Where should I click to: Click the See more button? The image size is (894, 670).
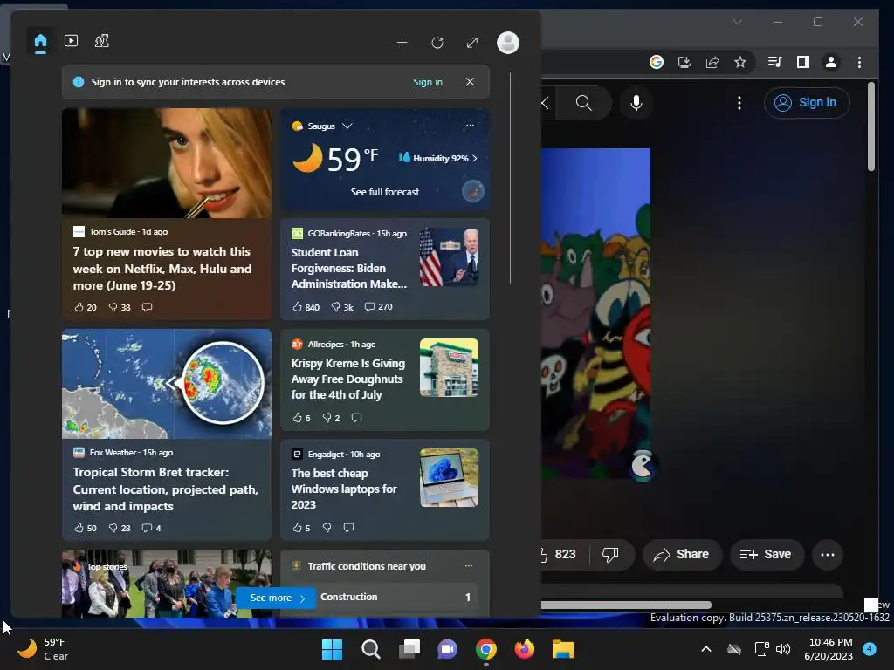pyautogui.click(x=278, y=598)
